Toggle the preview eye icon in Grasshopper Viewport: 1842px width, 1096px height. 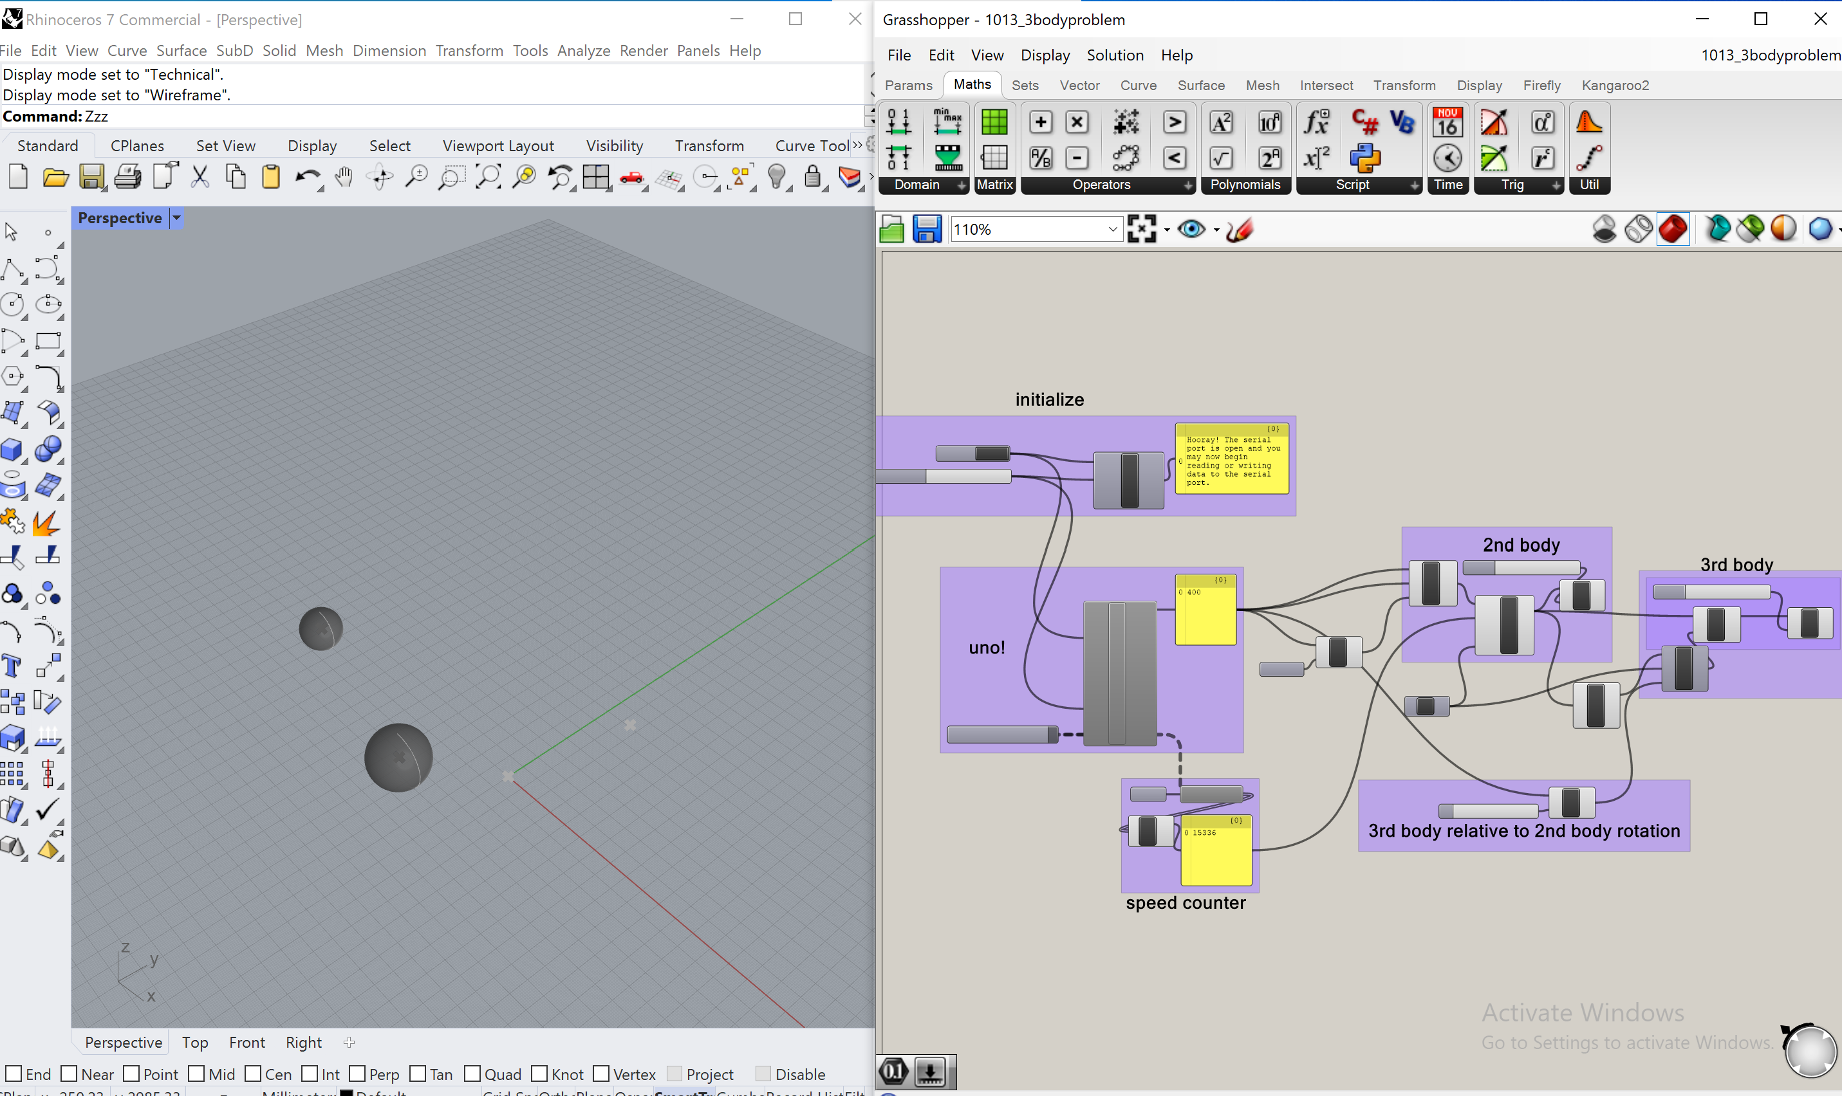tap(1191, 229)
